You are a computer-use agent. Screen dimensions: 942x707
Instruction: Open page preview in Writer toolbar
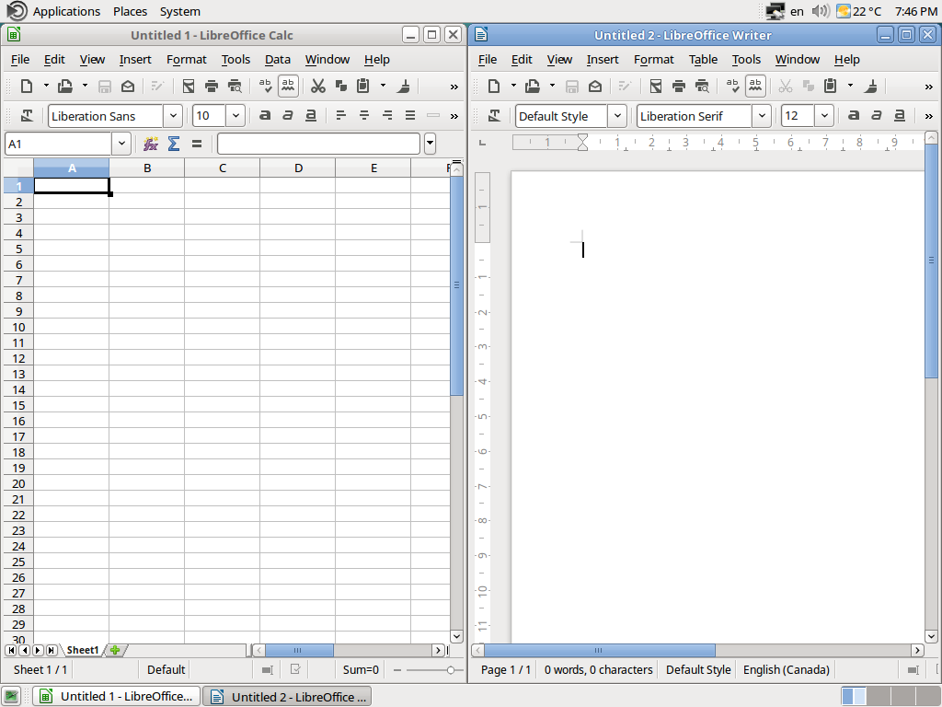tap(702, 86)
